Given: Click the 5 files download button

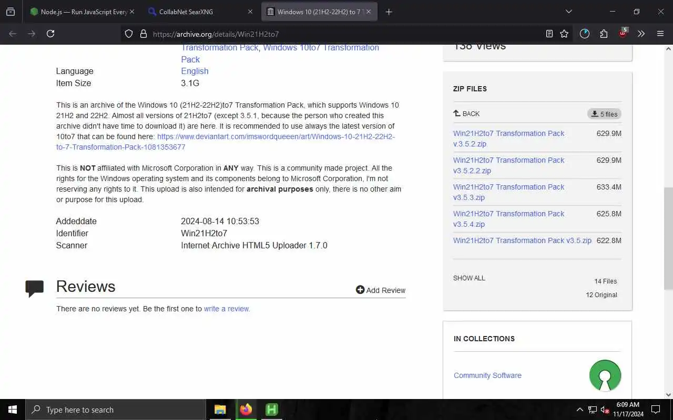Looking at the screenshot, I should point(604,114).
